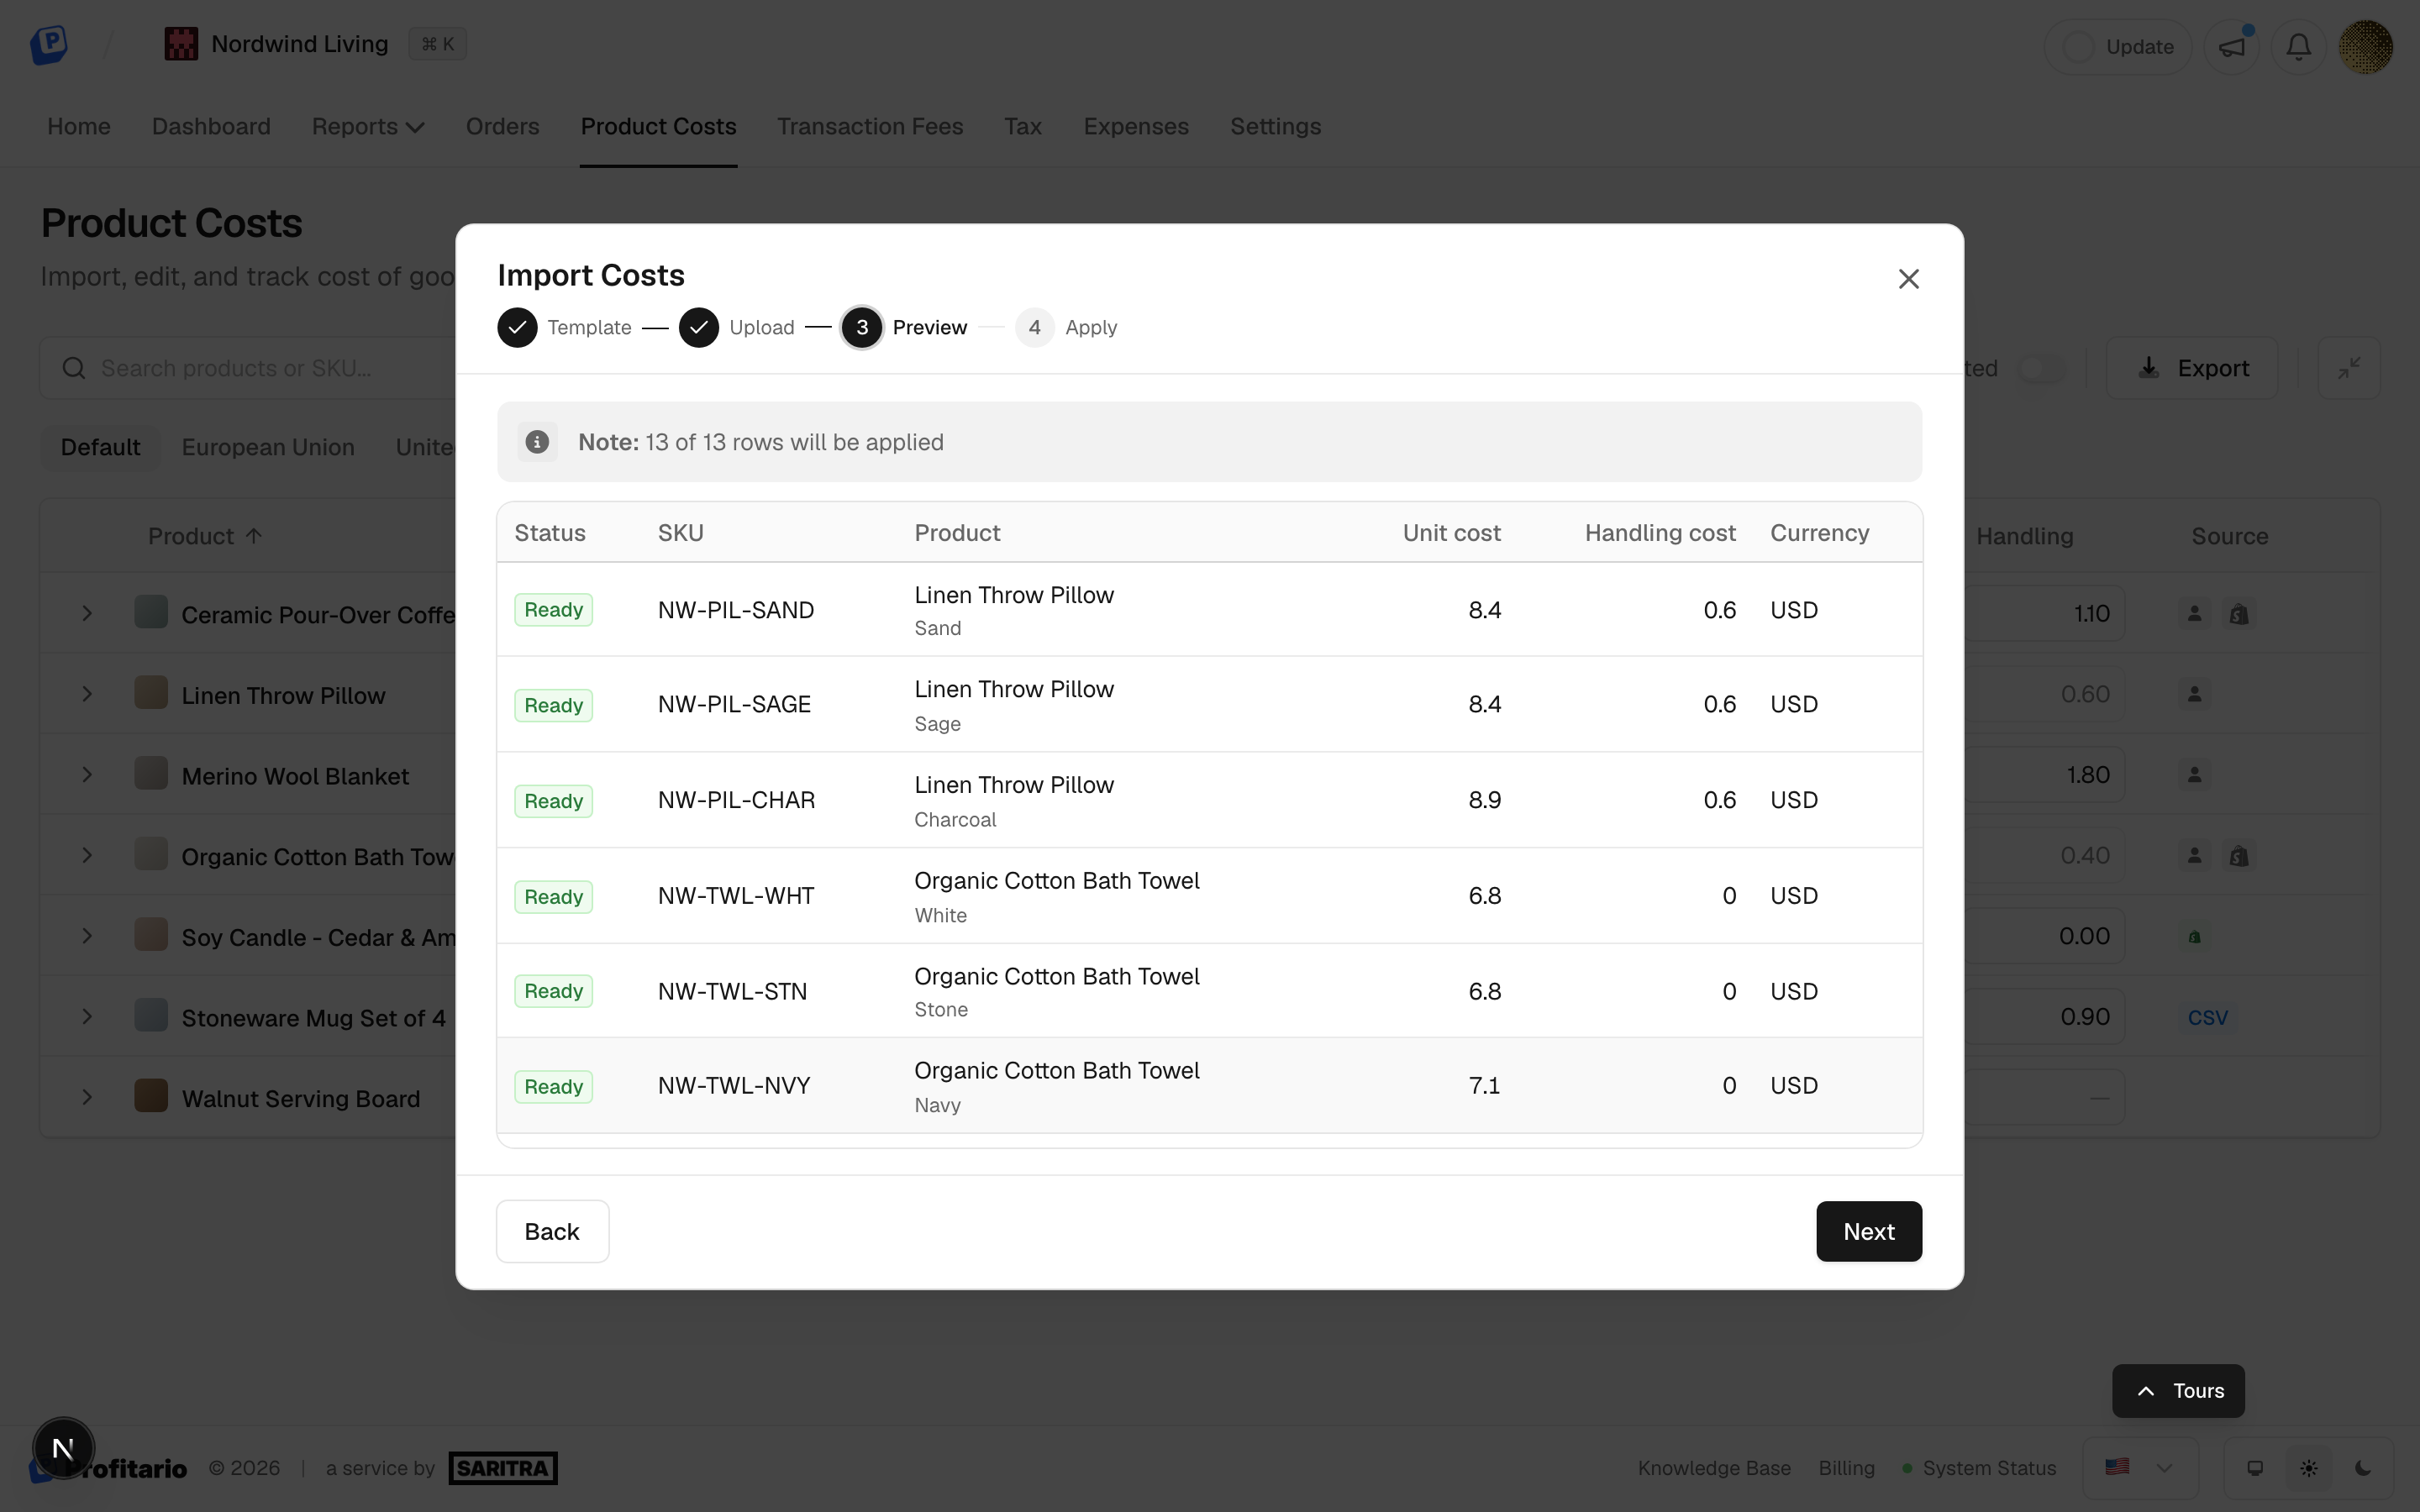Expand the Walnut Serving Board row

[87, 1097]
